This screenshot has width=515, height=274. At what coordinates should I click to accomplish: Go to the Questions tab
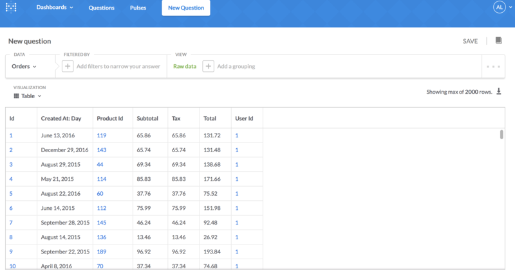(101, 8)
